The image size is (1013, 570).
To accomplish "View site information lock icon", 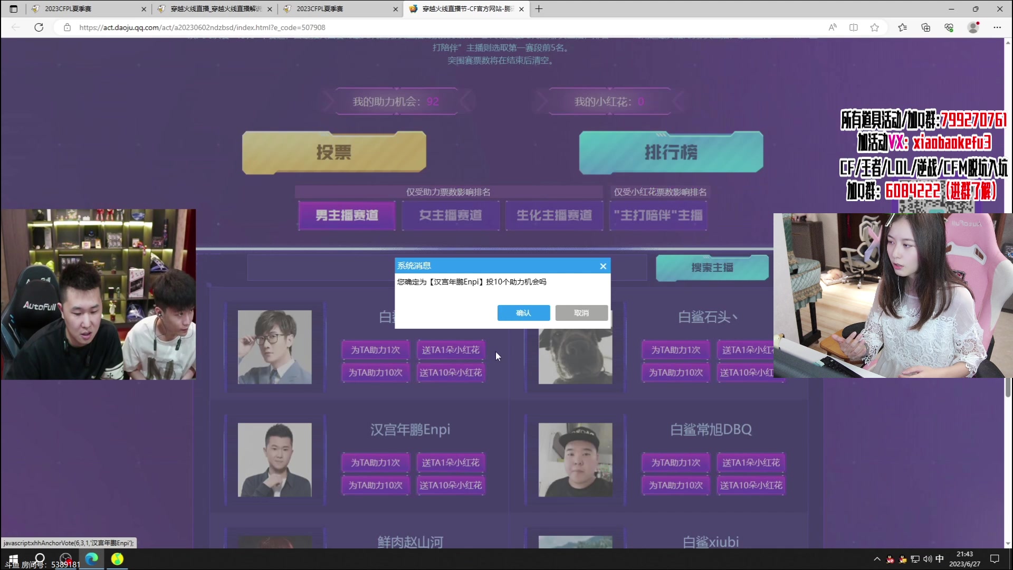I will tap(67, 27).
